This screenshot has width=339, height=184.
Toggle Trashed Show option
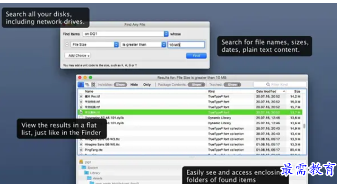click(x=233, y=85)
